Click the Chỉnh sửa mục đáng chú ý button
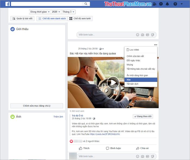The image size is (190, 160). pos(37,106)
